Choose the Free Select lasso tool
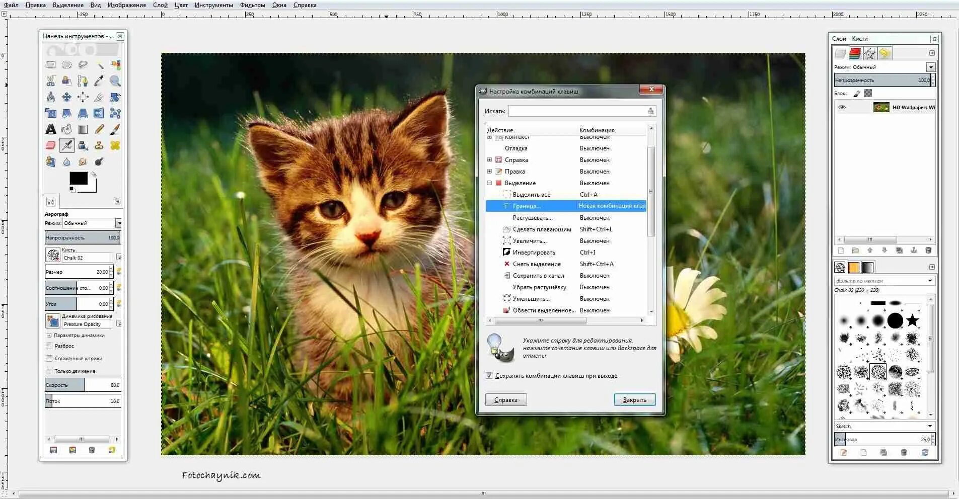 tap(83, 65)
